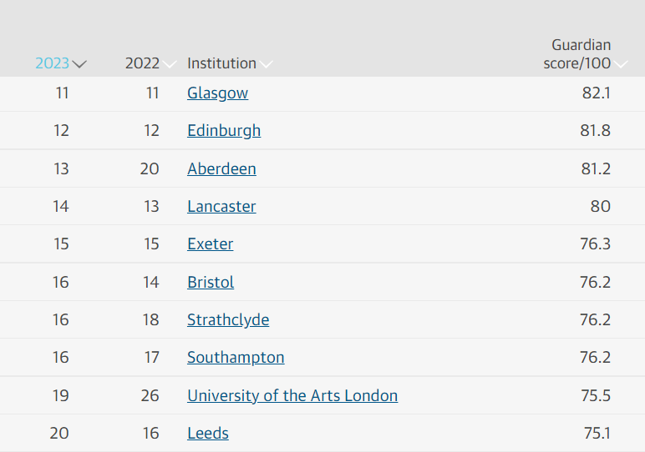The image size is (645, 452).
Task: Open University of the Arts London
Action: (x=292, y=395)
